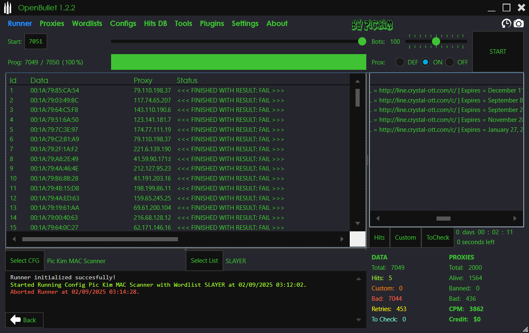Click the OpenBullet logo icon
Viewport: 529px width, 333px height.
(8, 8)
